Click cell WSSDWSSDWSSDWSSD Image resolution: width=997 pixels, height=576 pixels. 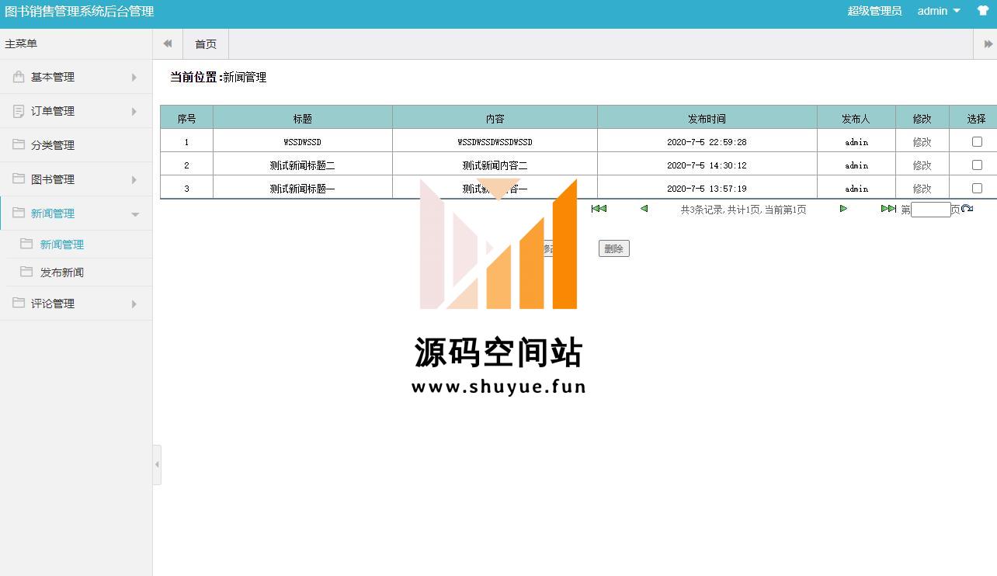495,142
